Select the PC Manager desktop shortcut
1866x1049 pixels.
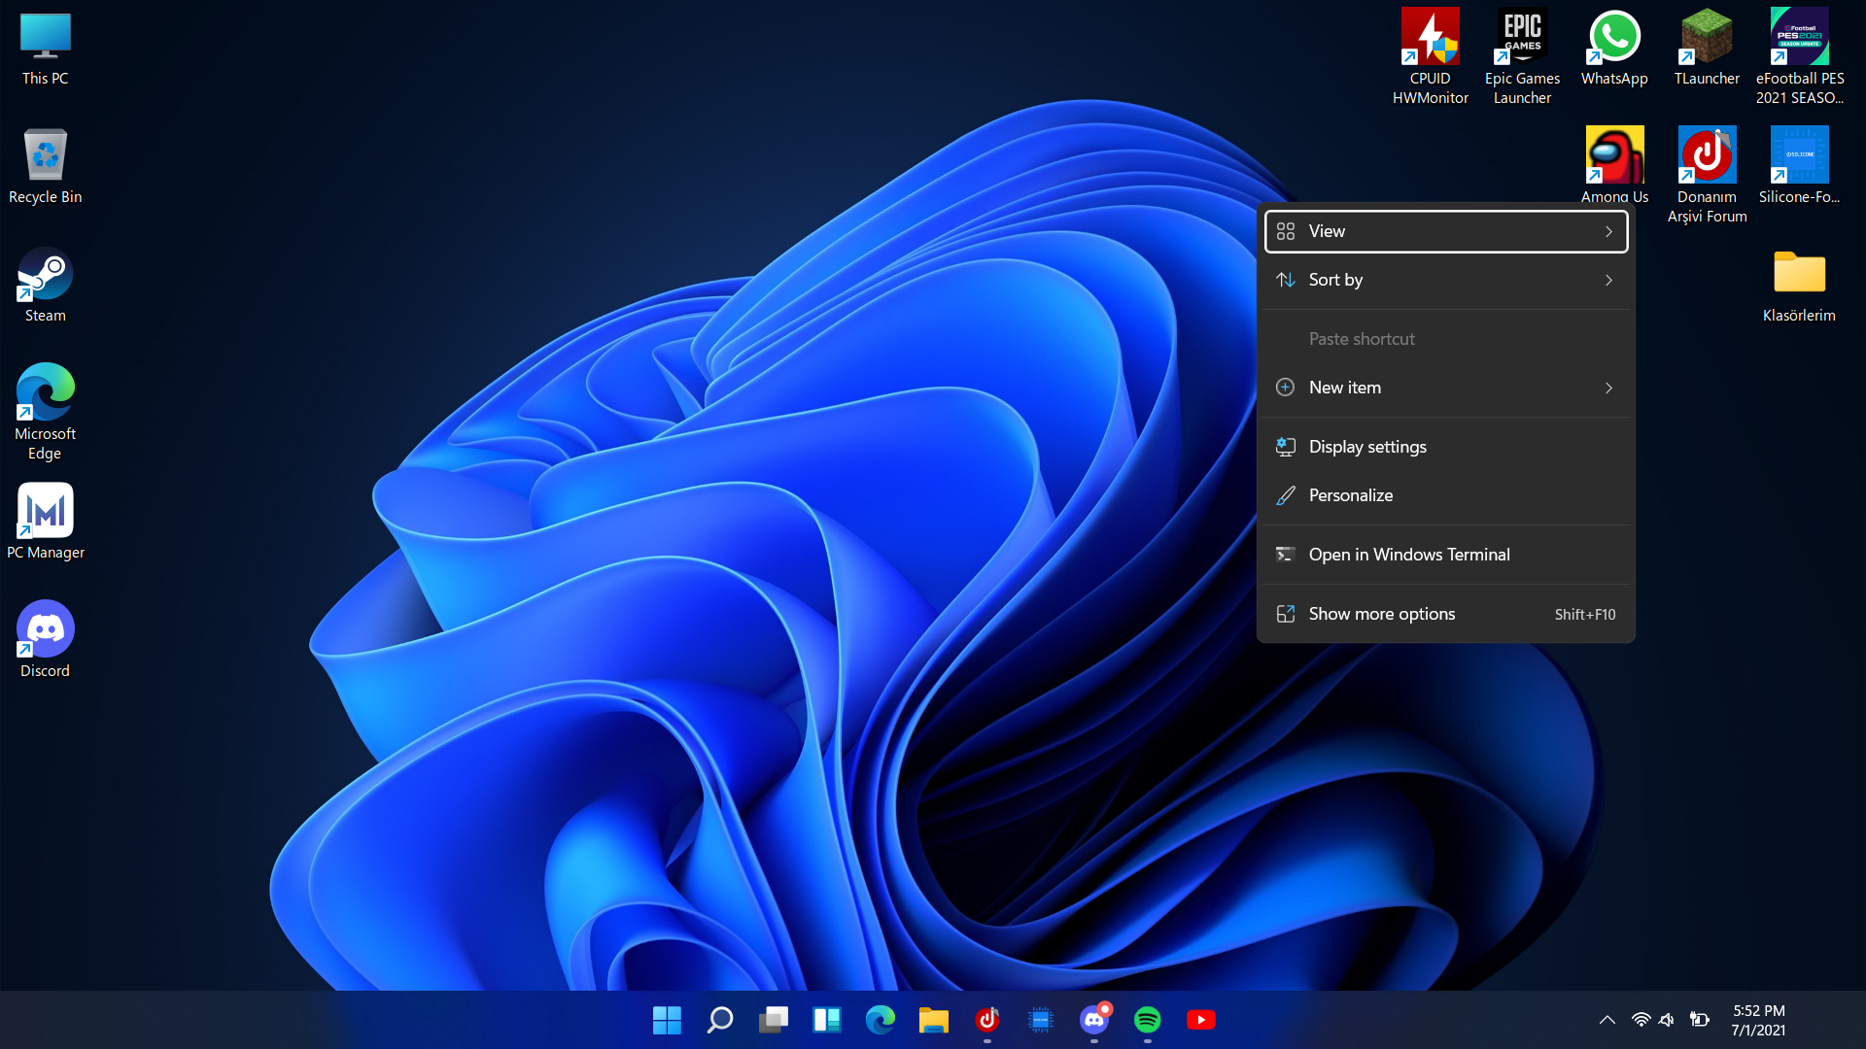coord(45,522)
